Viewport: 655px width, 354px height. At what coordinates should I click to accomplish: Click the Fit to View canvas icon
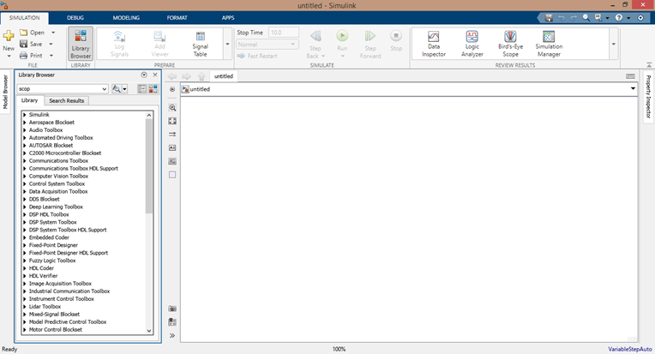172,121
